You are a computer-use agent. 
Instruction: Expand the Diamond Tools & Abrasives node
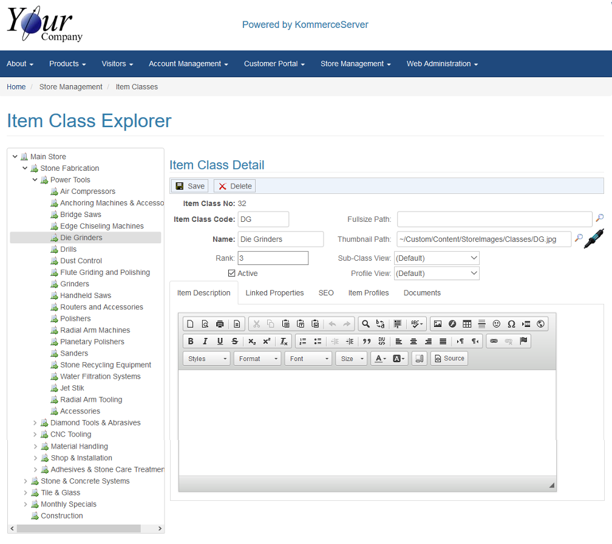[35, 423]
